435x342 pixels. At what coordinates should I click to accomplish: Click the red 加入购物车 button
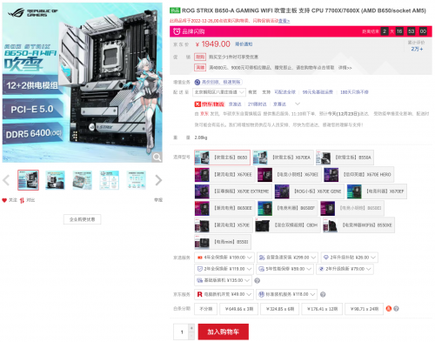tap(224, 332)
